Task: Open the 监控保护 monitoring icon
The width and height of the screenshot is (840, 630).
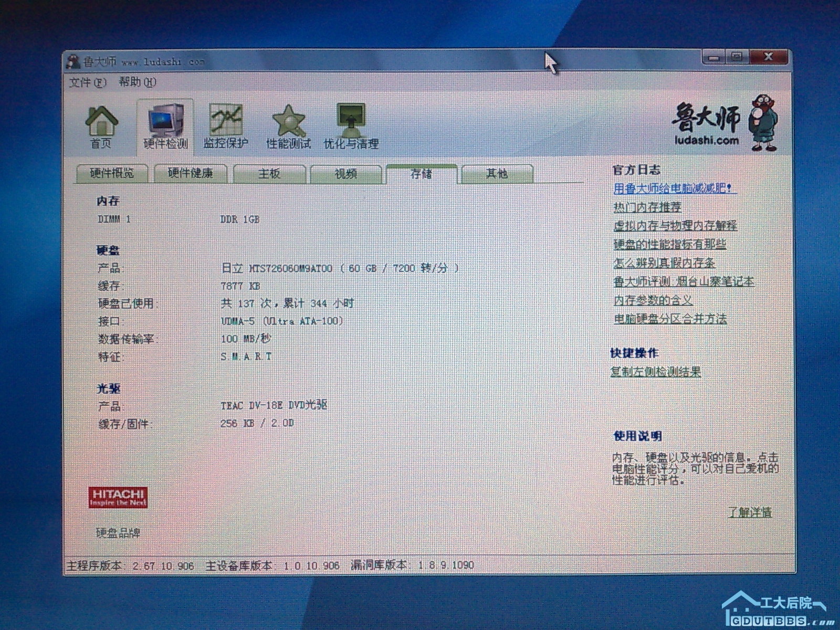Action: pyautogui.click(x=226, y=127)
